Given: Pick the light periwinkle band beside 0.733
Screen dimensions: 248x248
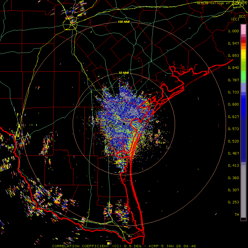Looking at the screenshot, I should tap(243, 87).
